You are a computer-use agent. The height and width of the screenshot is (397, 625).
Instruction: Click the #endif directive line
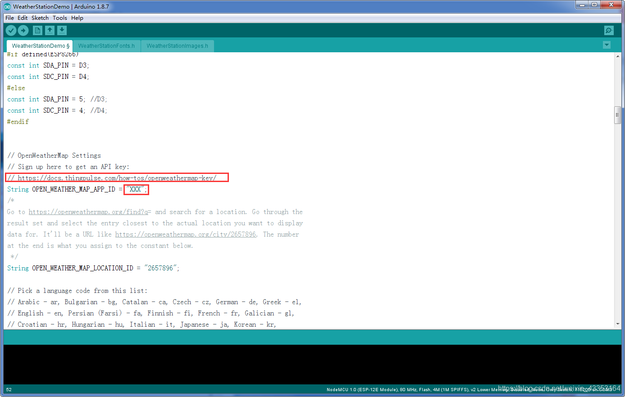18,122
